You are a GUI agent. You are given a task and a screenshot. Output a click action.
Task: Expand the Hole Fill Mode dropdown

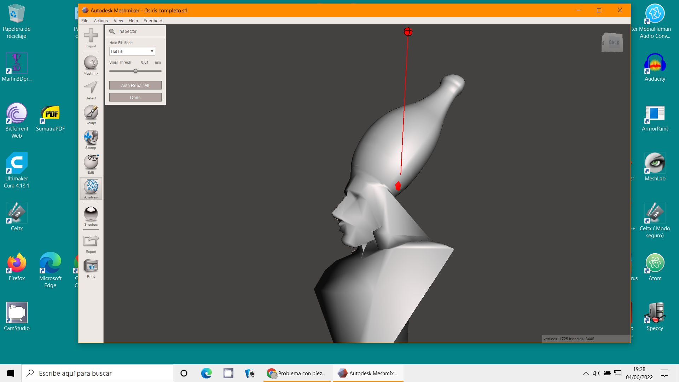click(132, 51)
